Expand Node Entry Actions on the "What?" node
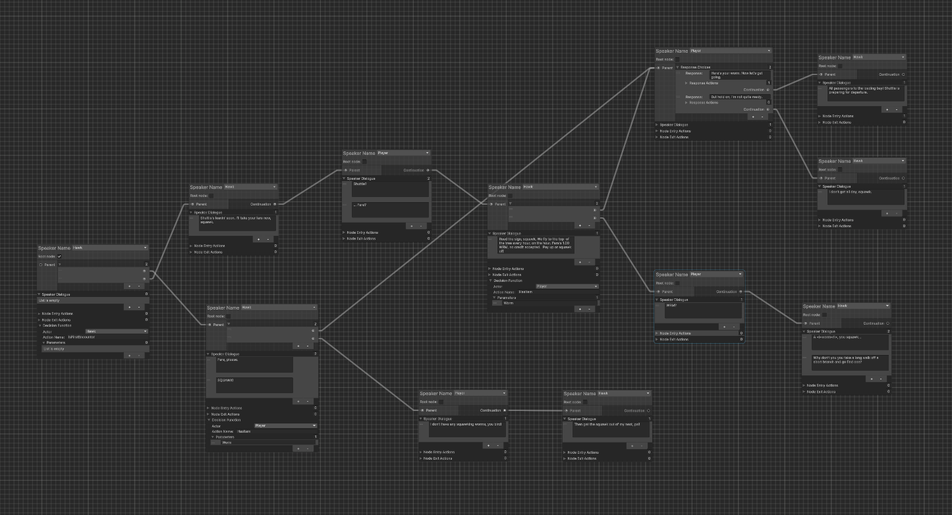Image resolution: width=952 pixels, height=515 pixels. pos(658,333)
